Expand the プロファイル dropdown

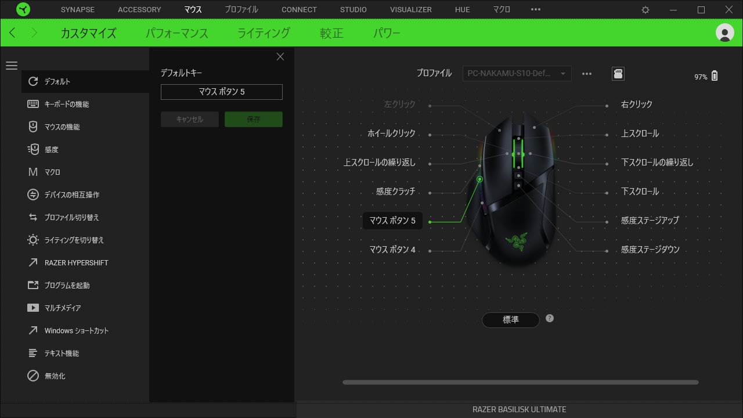[x=517, y=74]
